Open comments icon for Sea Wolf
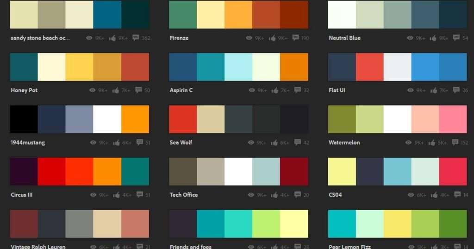 coord(298,142)
